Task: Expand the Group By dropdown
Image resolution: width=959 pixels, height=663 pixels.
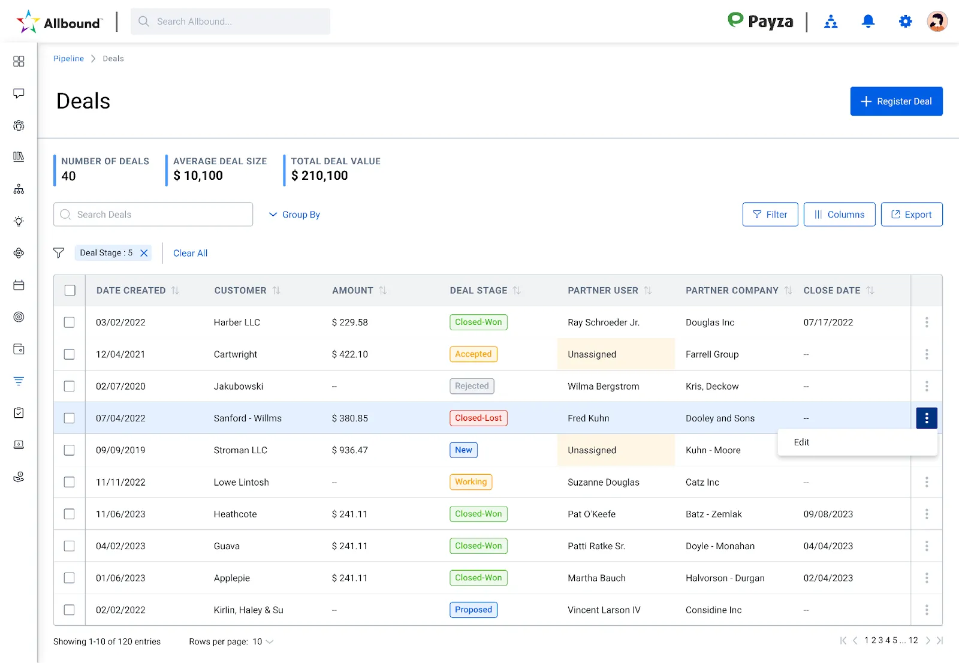Action: click(x=294, y=215)
